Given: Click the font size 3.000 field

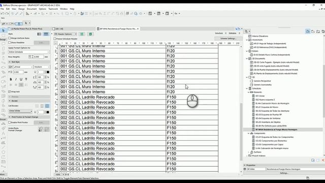Looking at the screenshot, I should tap(18, 72).
